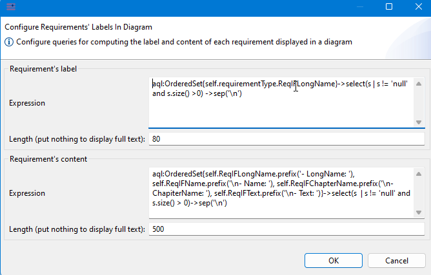
Task: Cancel the label configuration dialog
Action: tap(396, 261)
